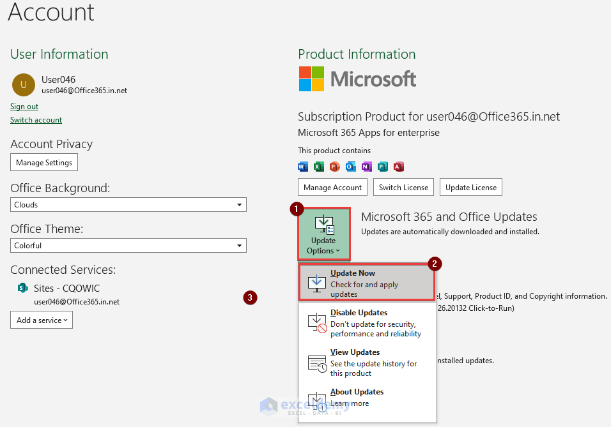Screen dimensions: 611x427
Task: Click the Access app icon
Action: 399,167
